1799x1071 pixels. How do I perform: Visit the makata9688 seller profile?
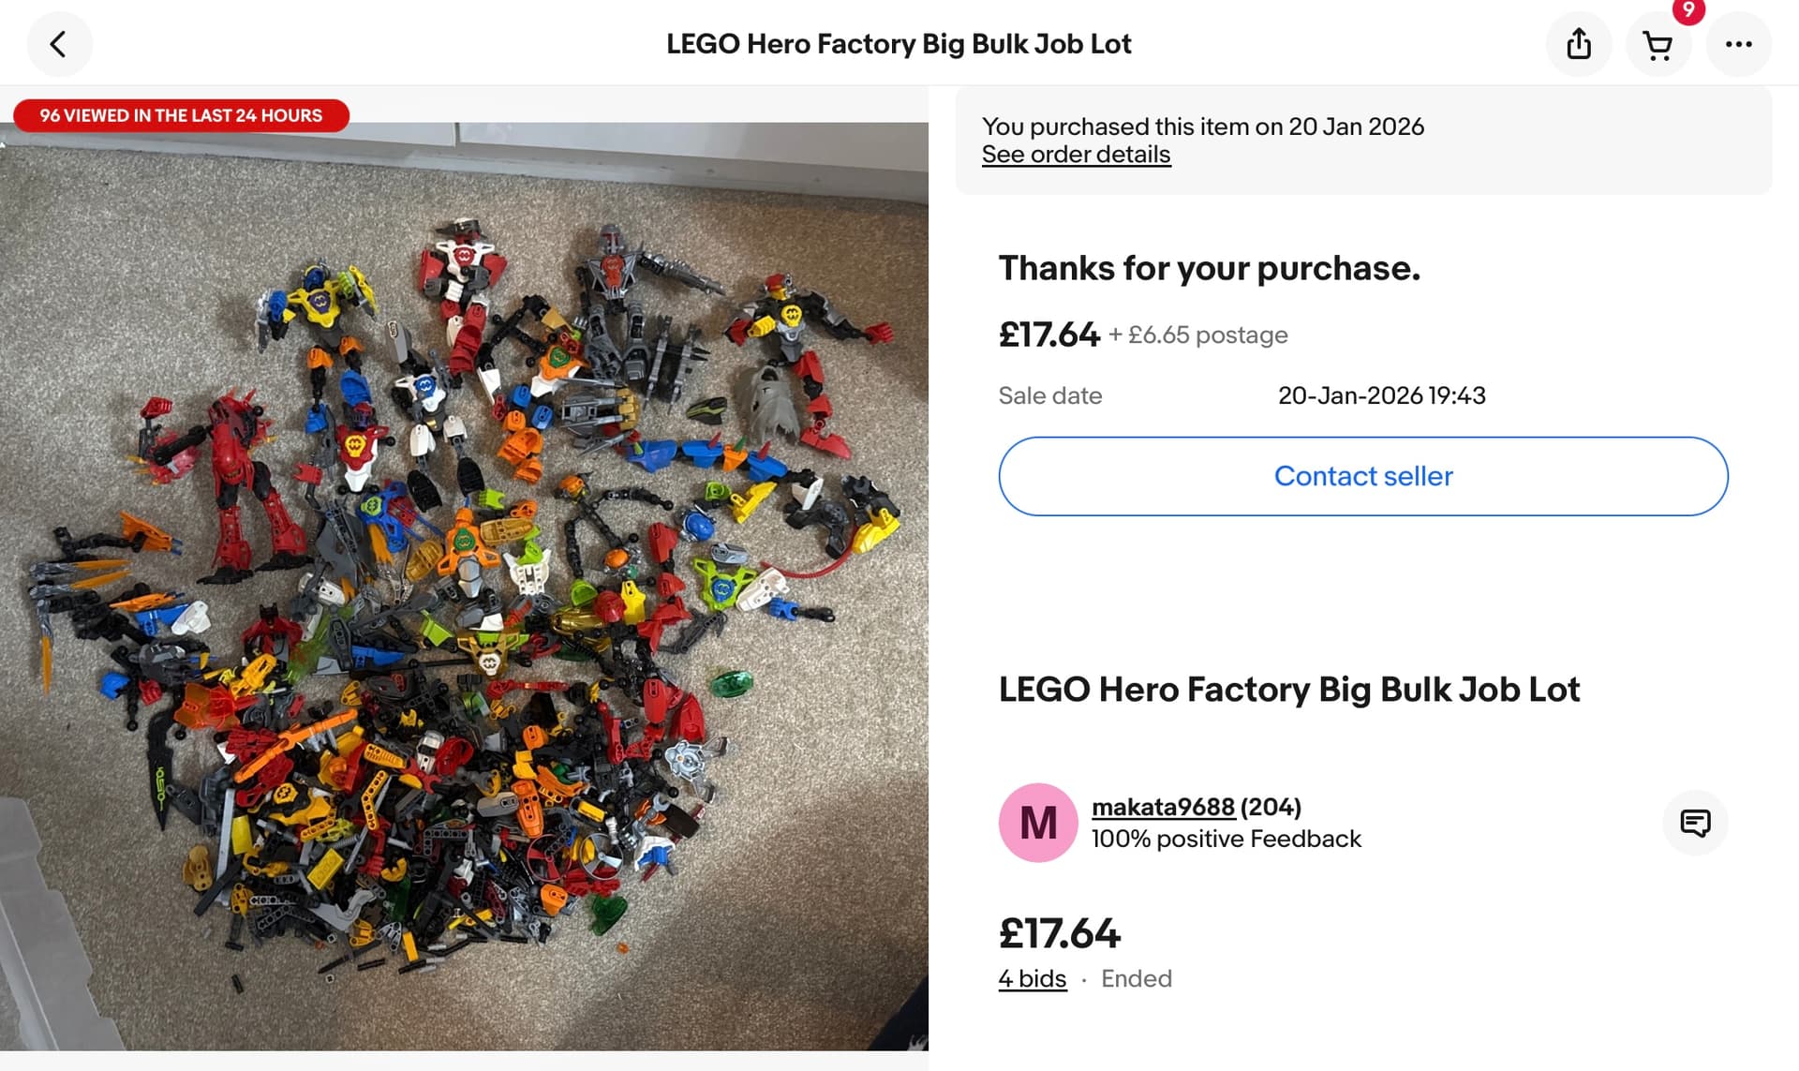pos(1163,807)
